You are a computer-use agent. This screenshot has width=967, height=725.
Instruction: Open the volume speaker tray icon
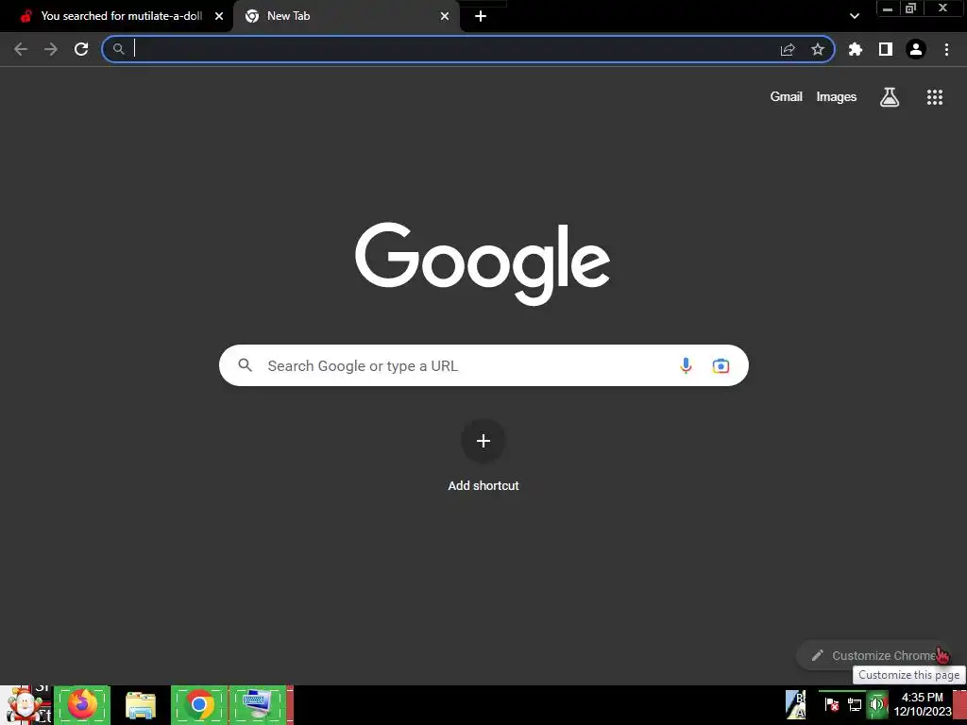[876, 704]
